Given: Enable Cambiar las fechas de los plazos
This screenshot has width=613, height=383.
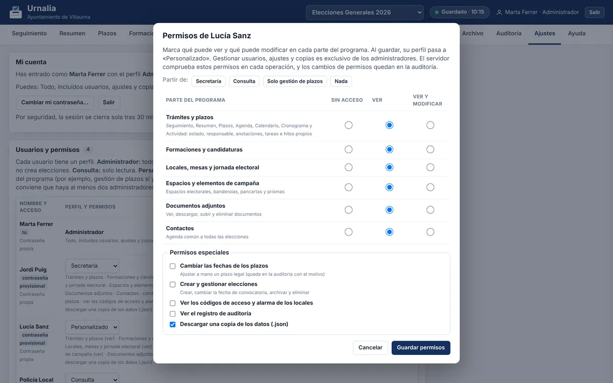Looking at the screenshot, I should (173, 266).
